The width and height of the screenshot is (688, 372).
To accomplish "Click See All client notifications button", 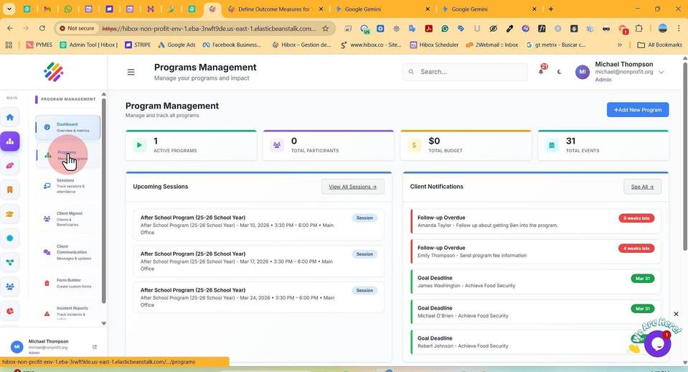I will tap(642, 187).
